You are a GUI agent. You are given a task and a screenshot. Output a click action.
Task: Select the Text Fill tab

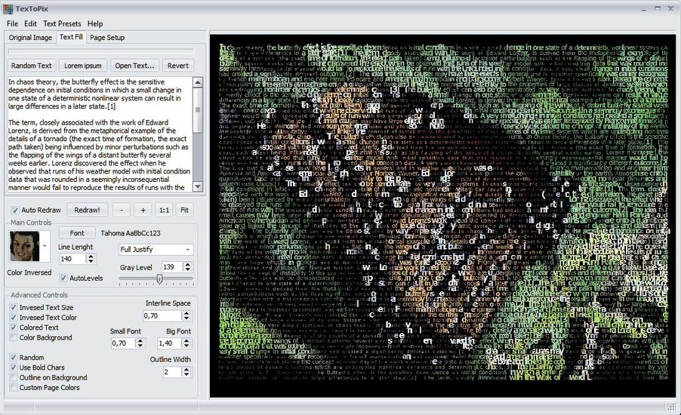[x=71, y=37]
